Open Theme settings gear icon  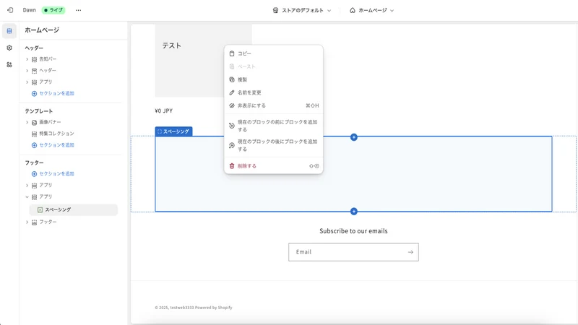click(x=9, y=48)
